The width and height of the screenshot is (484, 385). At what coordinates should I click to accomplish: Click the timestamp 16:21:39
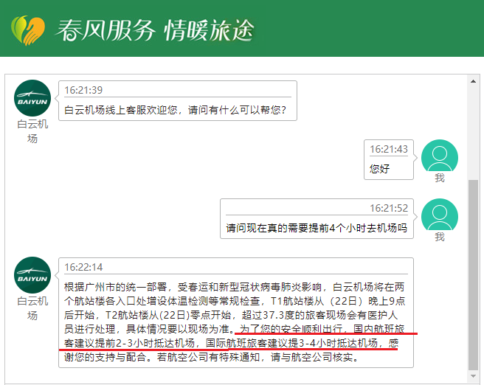(x=83, y=90)
